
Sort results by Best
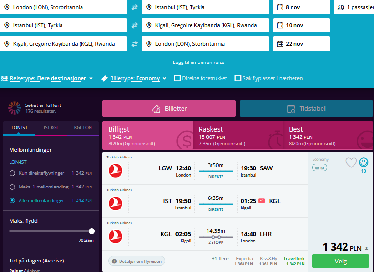tap(328, 136)
